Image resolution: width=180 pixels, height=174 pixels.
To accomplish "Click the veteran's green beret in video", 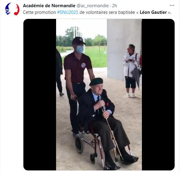I will 96,81.
